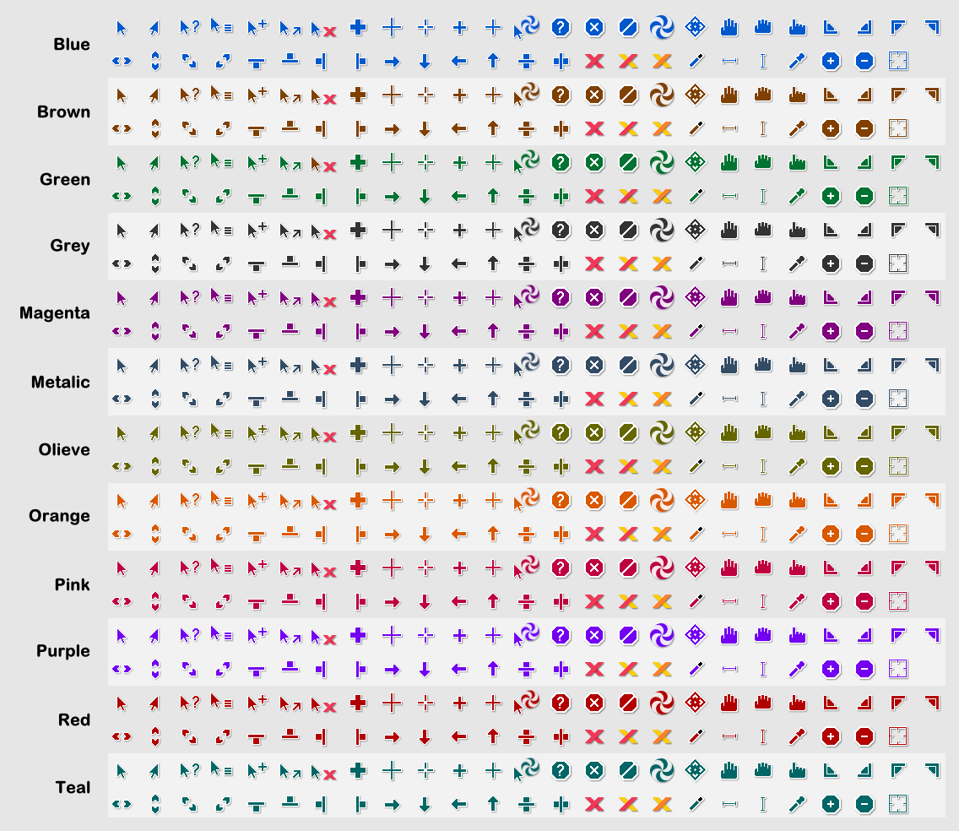The height and width of the screenshot is (831, 959).
Task: Choose the blue busy spinner cursor
Action: 662,28
